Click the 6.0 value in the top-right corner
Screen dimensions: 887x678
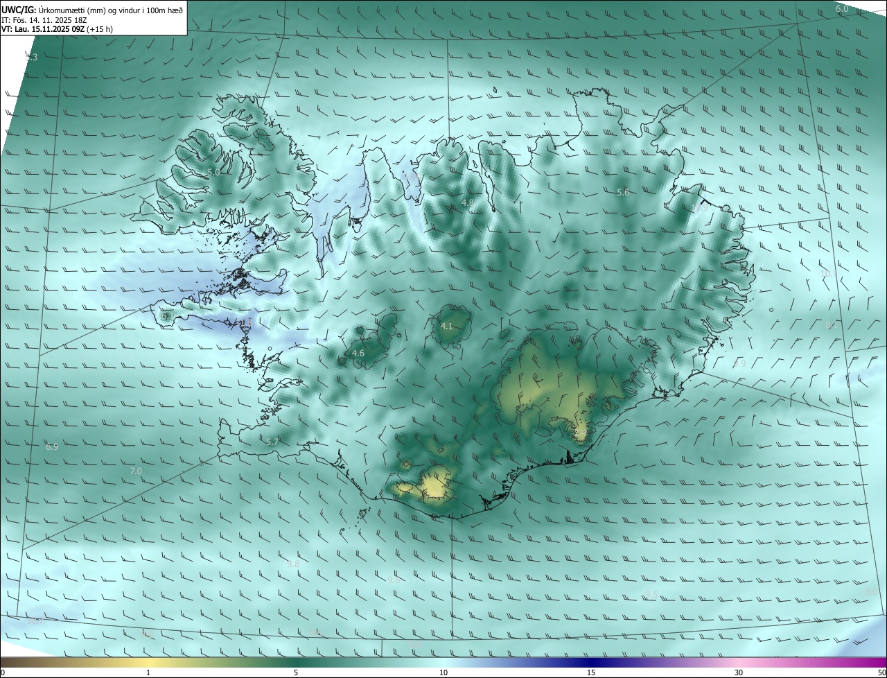click(842, 9)
